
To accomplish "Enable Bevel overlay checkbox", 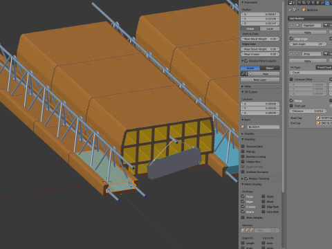I will coord(264,201).
